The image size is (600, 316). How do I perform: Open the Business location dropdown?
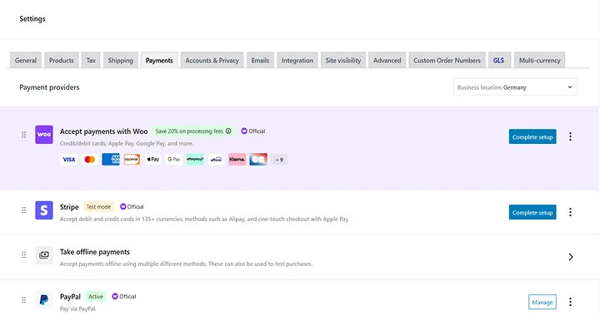tap(515, 87)
